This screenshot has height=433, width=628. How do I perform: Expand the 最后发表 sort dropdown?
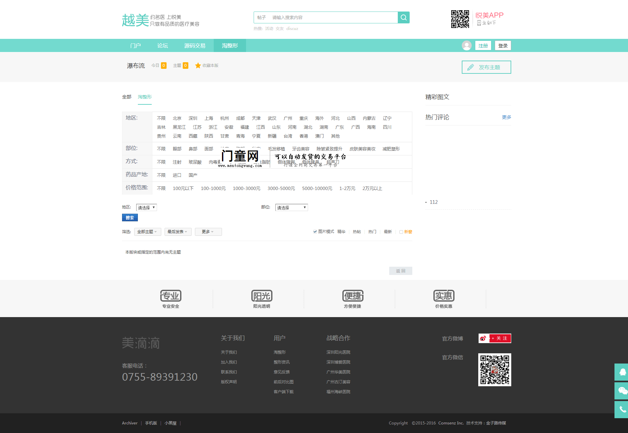178,232
